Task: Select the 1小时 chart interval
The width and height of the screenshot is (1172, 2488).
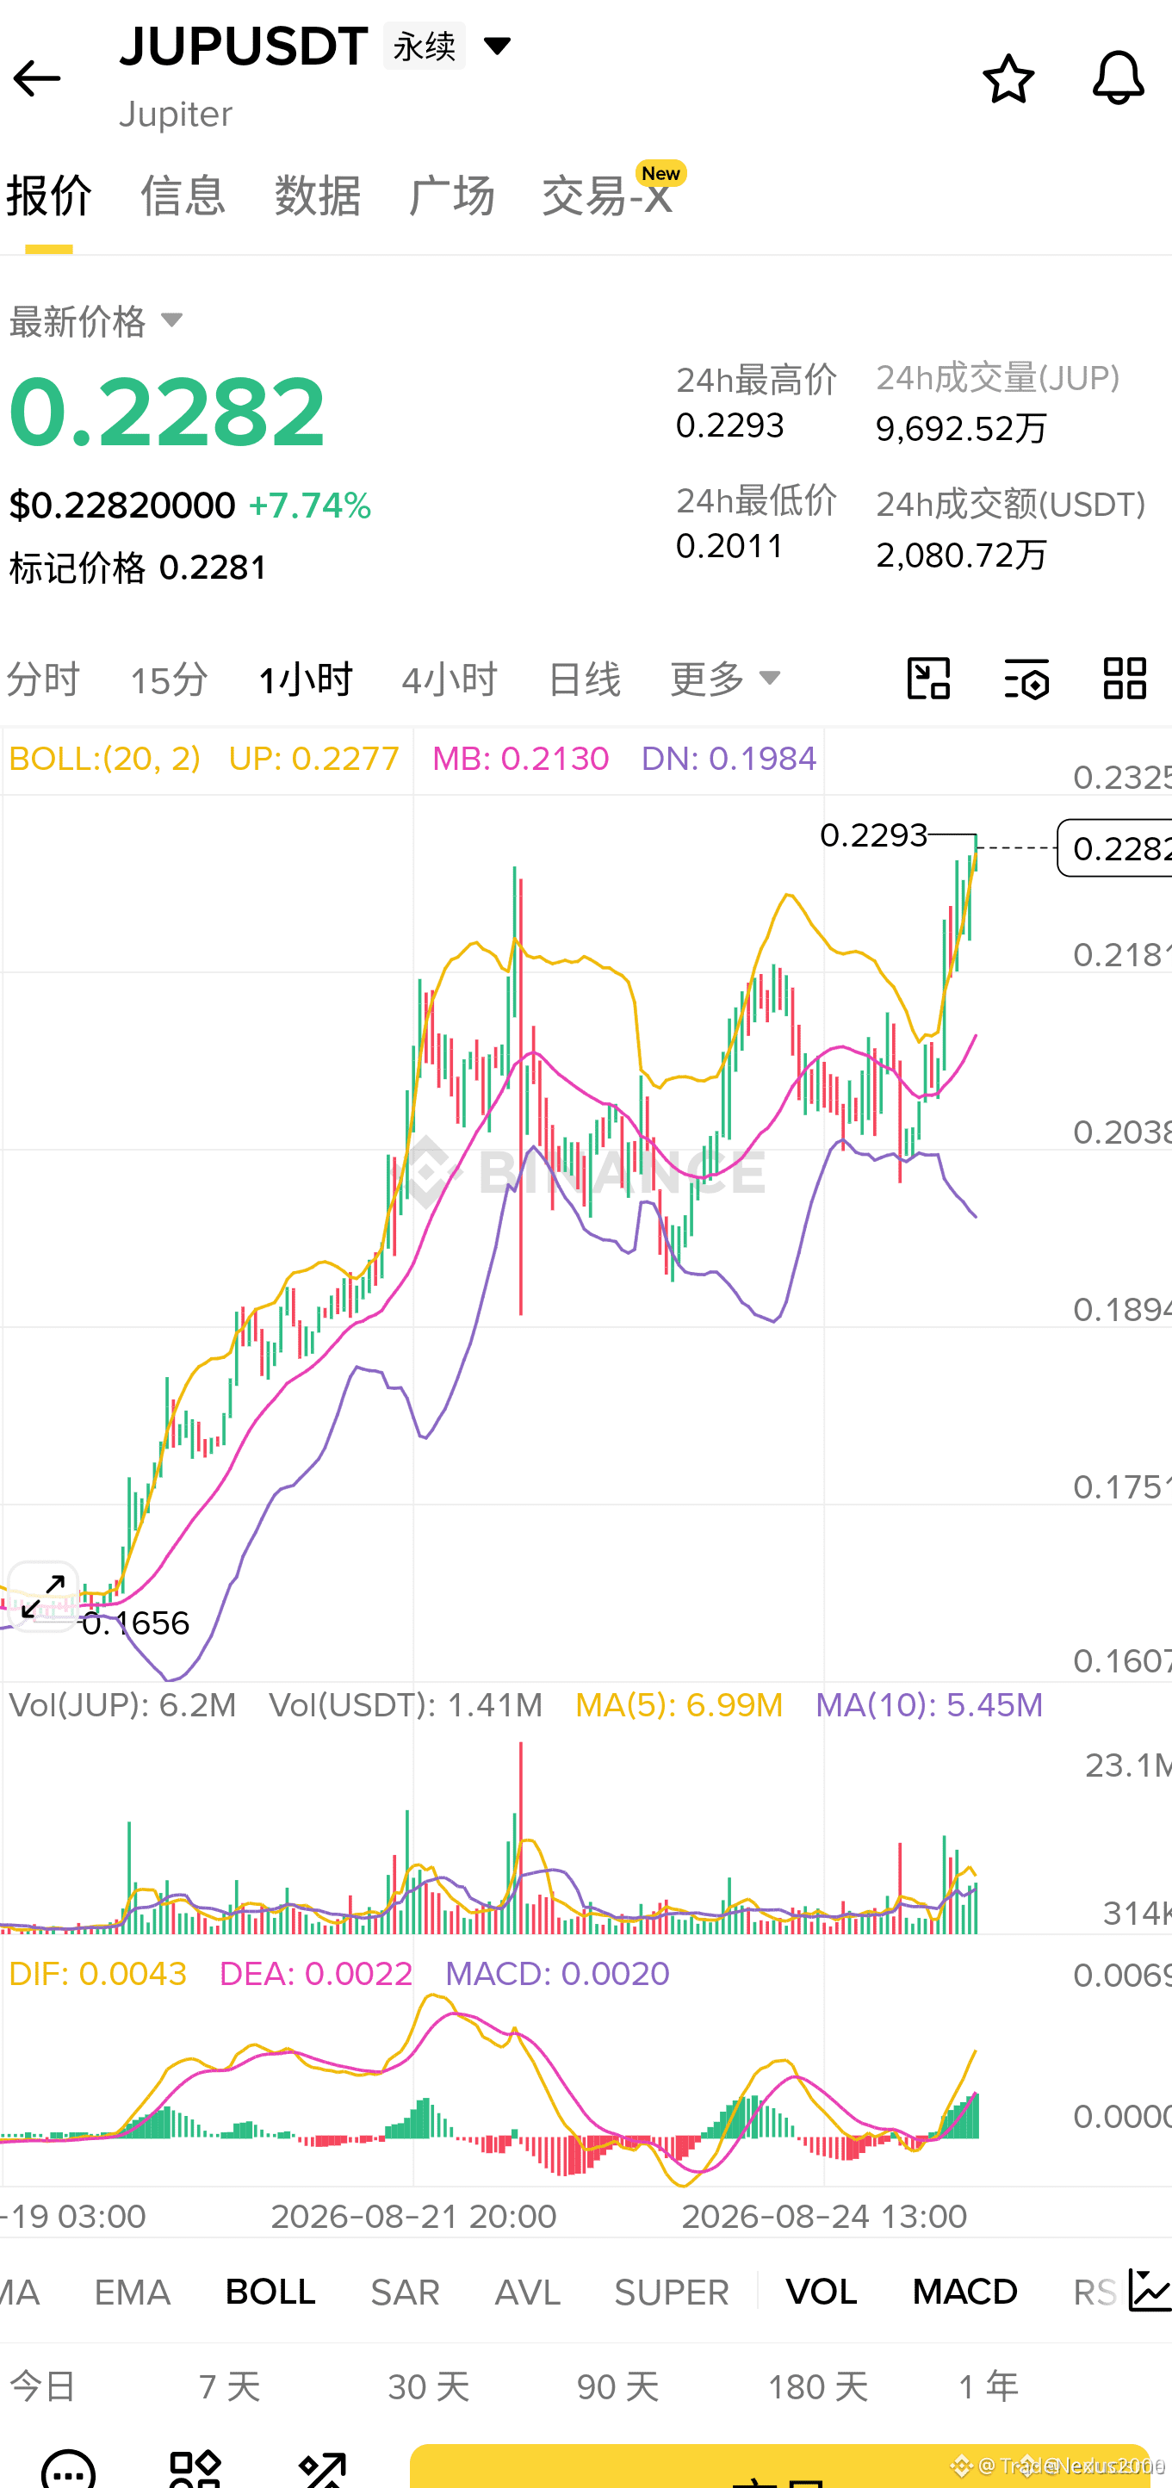Action: coord(305,680)
